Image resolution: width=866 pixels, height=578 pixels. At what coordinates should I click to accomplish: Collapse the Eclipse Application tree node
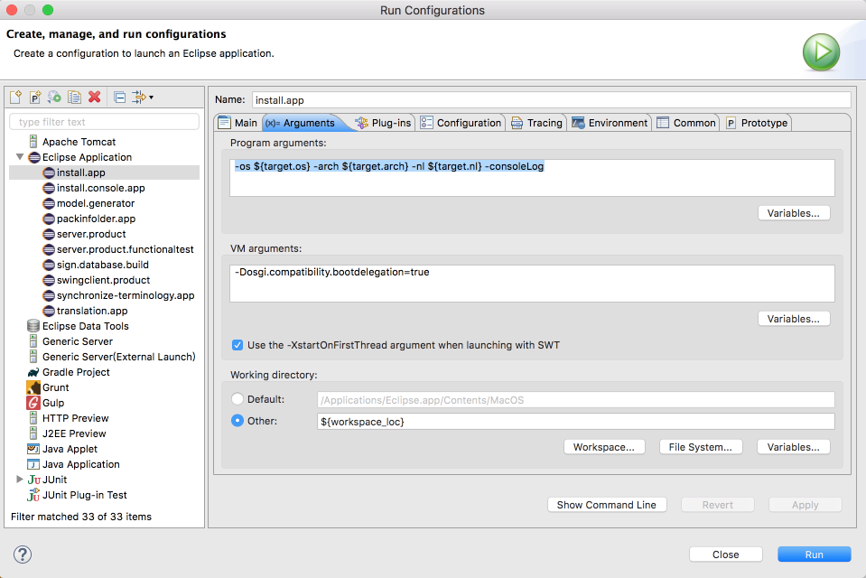(x=20, y=157)
